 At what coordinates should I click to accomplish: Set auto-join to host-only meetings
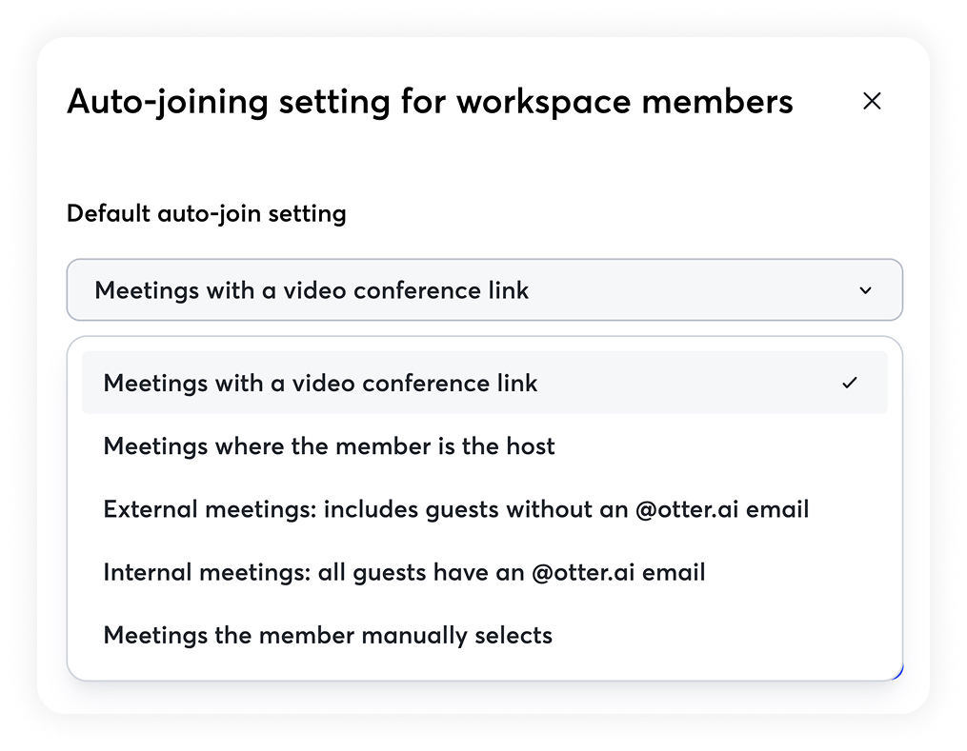click(329, 446)
